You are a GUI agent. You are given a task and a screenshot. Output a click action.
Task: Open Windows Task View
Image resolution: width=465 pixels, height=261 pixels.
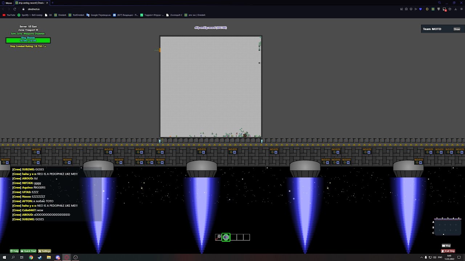(x=22, y=257)
